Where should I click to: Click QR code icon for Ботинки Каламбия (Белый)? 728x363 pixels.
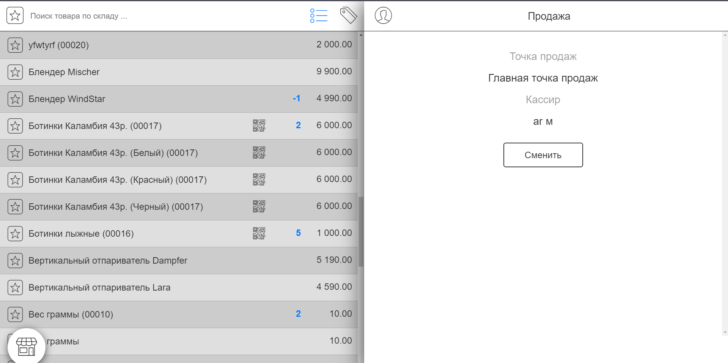[x=259, y=152]
